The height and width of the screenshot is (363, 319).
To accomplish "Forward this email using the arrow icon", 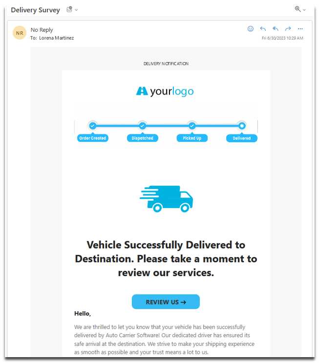I will coord(288,29).
